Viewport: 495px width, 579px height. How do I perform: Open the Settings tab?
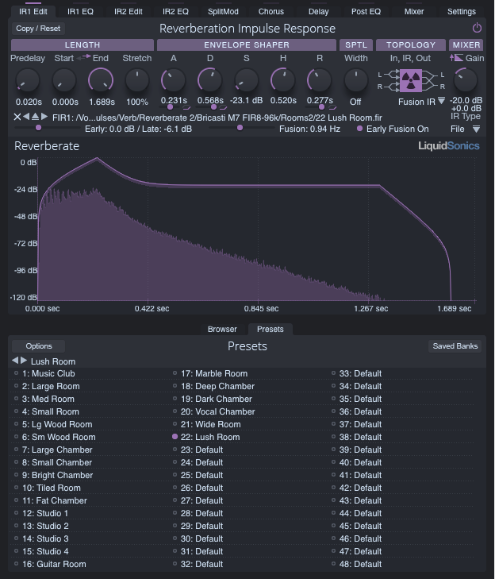point(462,11)
